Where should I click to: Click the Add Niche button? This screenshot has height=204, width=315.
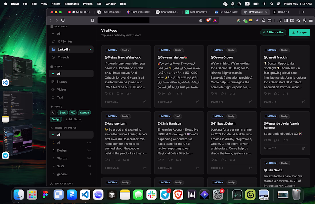(73, 119)
